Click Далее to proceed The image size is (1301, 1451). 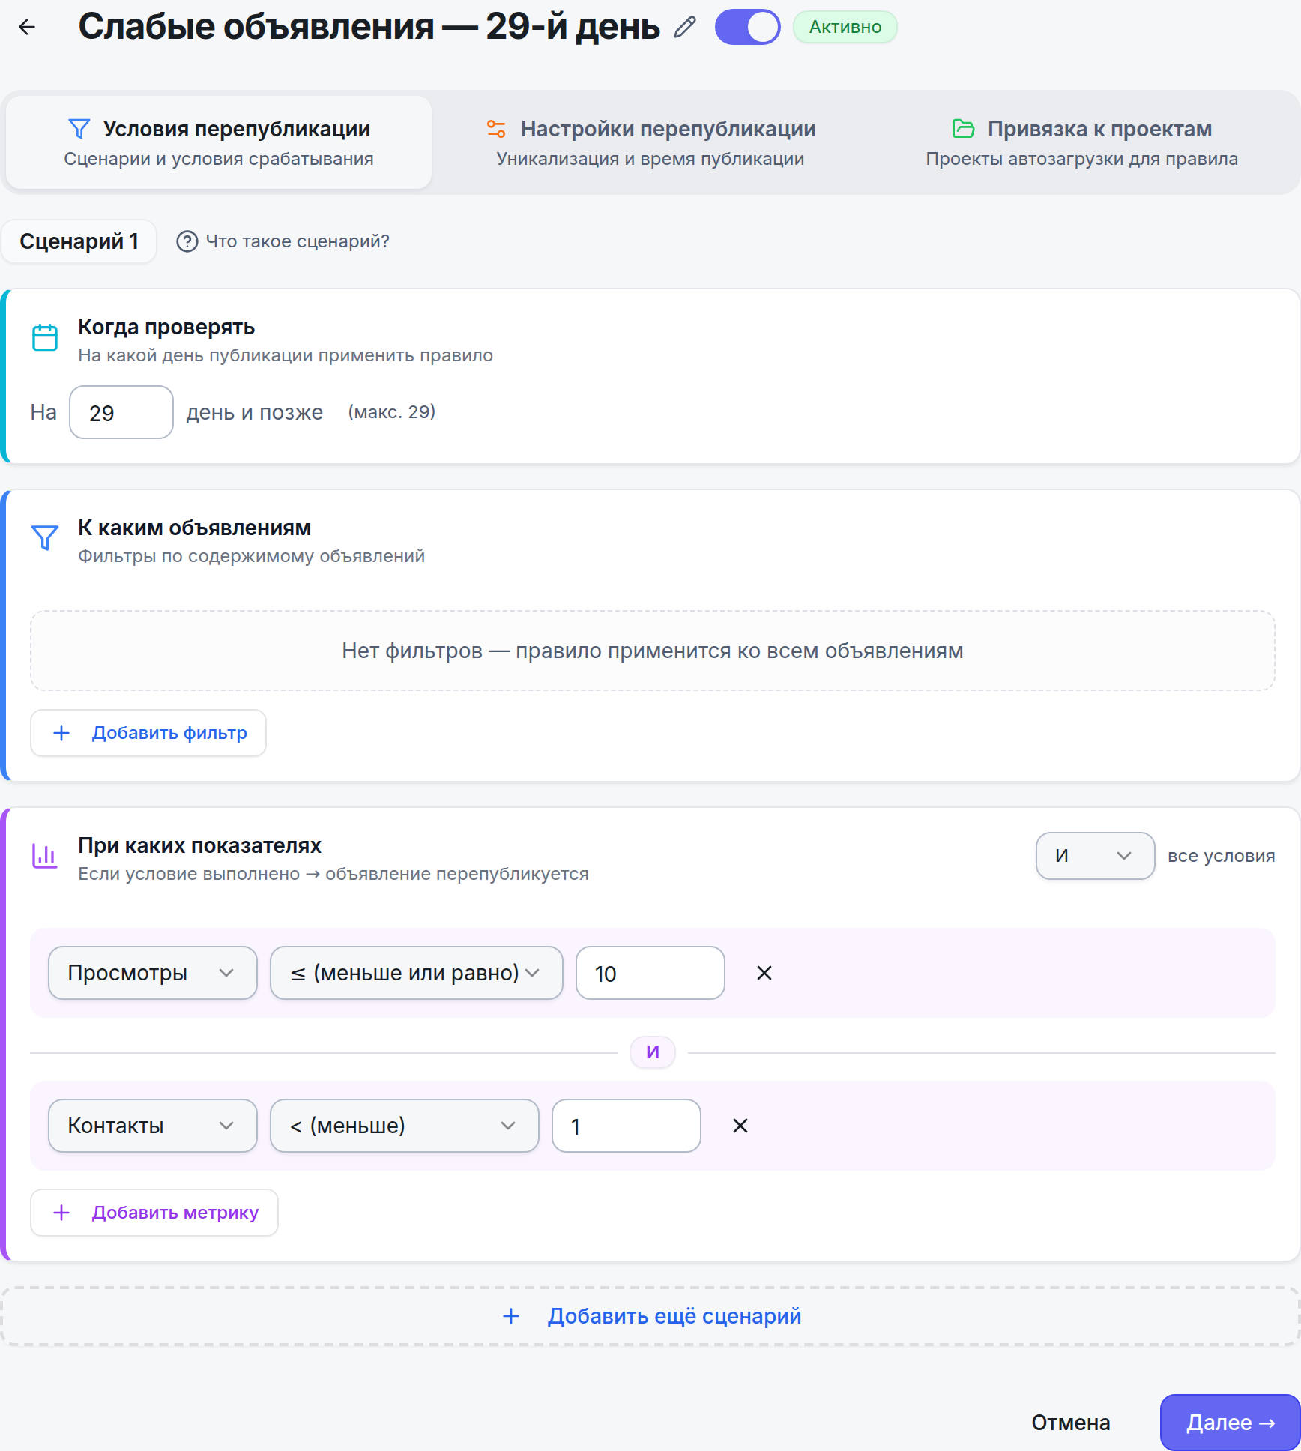pyautogui.click(x=1230, y=1422)
